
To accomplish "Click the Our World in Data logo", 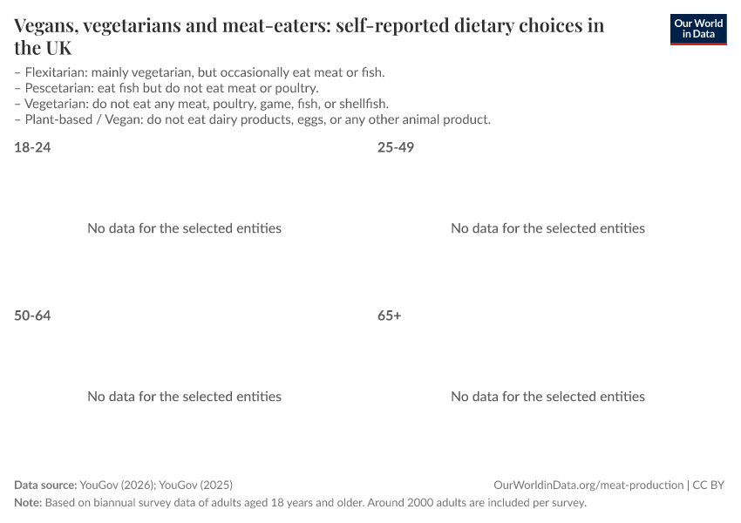I will pyautogui.click(x=697, y=30).
